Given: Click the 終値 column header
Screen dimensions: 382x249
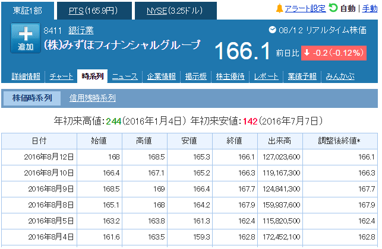Looking at the screenshot, I should click(x=235, y=141).
